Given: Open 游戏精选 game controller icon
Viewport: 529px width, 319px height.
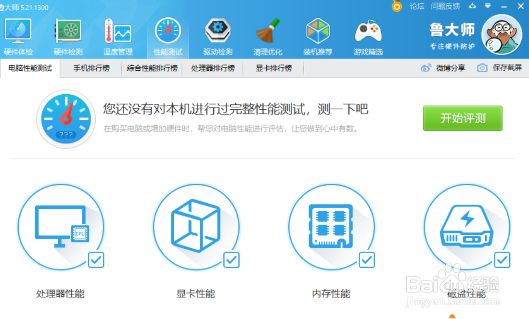Looking at the screenshot, I should click(x=368, y=31).
